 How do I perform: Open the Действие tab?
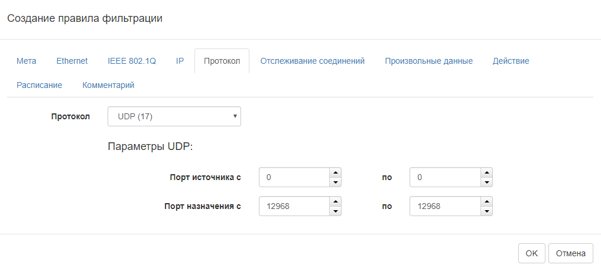(x=511, y=61)
